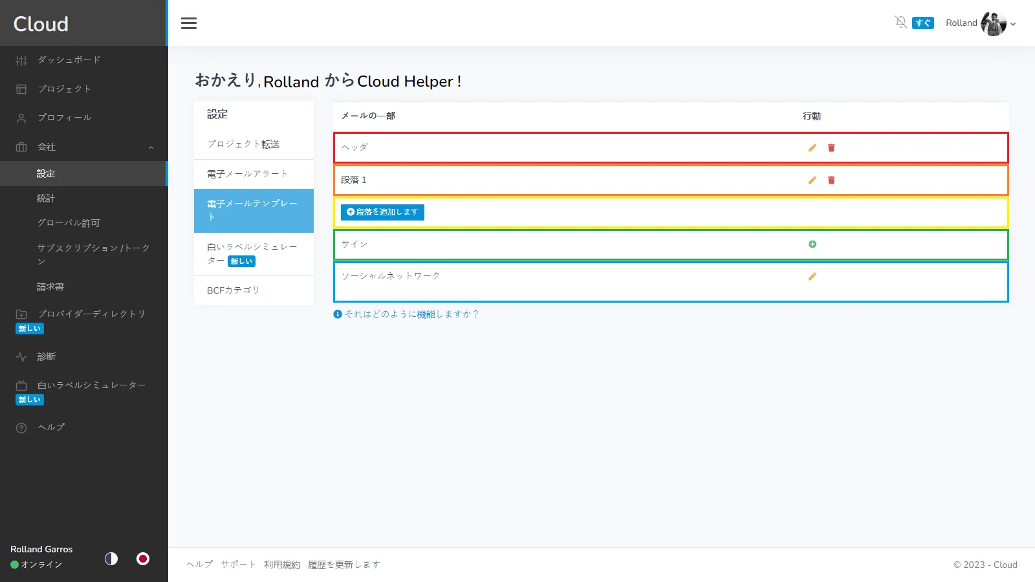Add a サイン using the green plus icon
This screenshot has width=1035, height=582.
812,244
